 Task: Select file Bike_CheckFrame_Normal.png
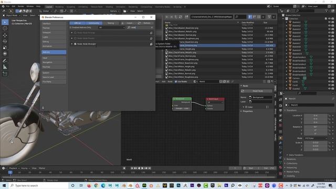[182, 56]
